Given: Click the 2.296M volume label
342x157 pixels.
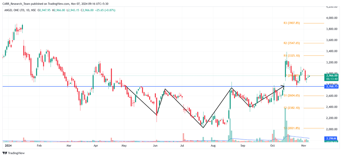Looking at the screenshot, I should [331, 138].
